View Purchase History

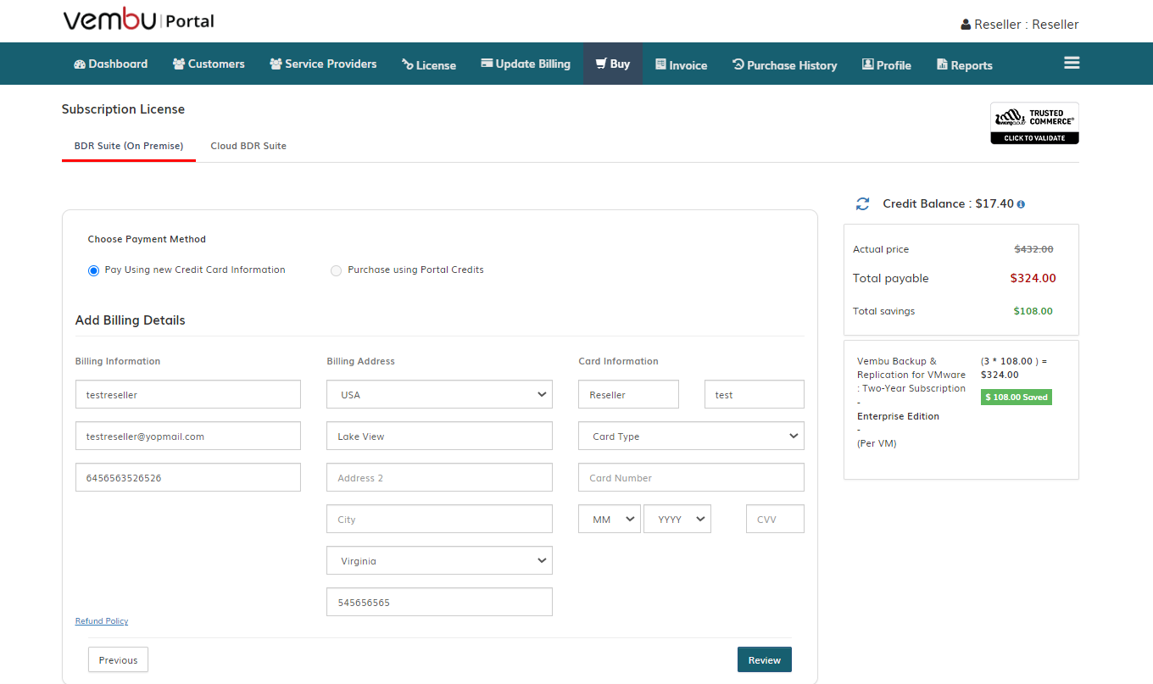(x=784, y=64)
